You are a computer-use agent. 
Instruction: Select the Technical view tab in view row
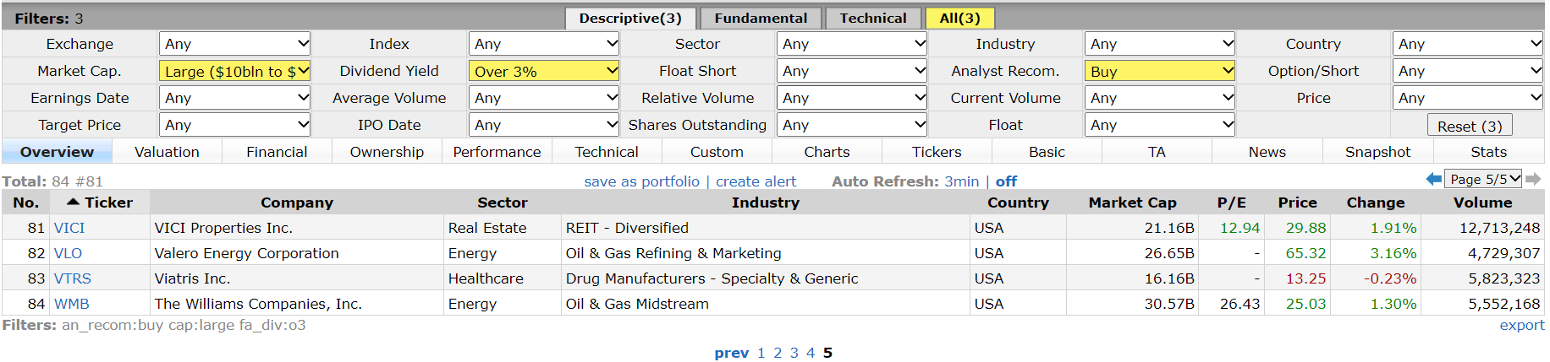pos(607,152)
